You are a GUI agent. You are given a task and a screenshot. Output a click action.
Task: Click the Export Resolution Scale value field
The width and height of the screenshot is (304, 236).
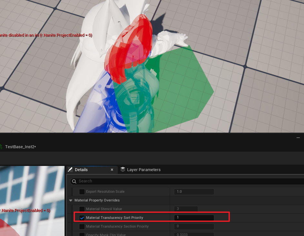pos(194,192)
